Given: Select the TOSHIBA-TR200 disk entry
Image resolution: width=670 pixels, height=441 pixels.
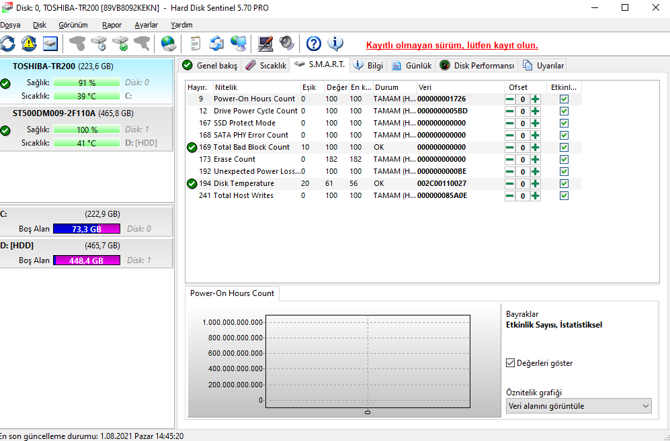Looking at the screenshot, I should pyautogui.click(x=87, y=81).
